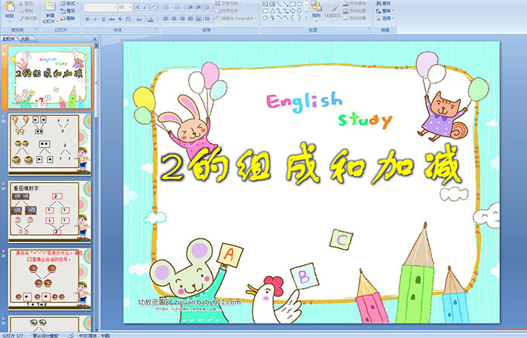Expand the shapes gallery More arrow
Viewport: 527px width, 338px height.
pos(306,17)
